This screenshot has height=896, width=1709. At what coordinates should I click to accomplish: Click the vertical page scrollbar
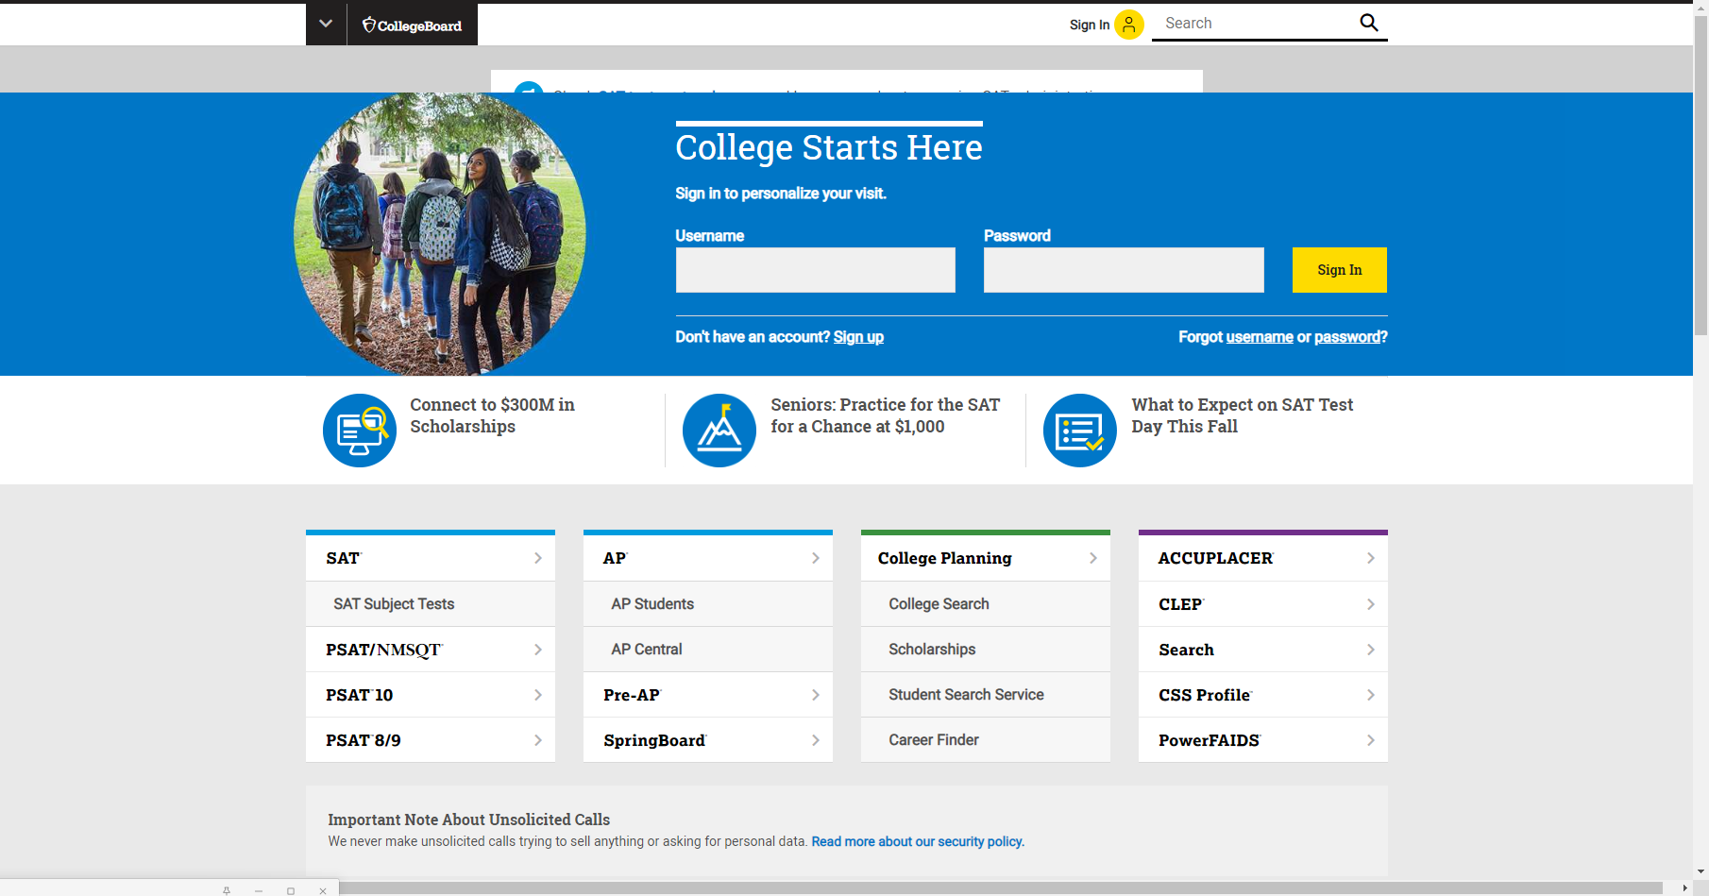(1701, 189)
